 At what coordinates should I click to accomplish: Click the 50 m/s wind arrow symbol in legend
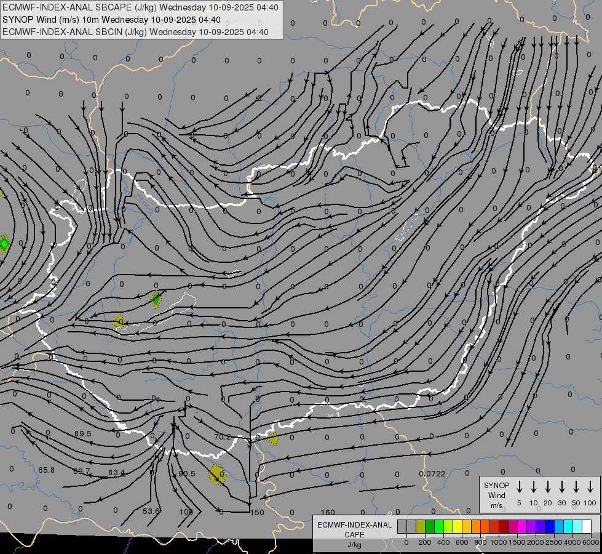click(x=576, y=487)
